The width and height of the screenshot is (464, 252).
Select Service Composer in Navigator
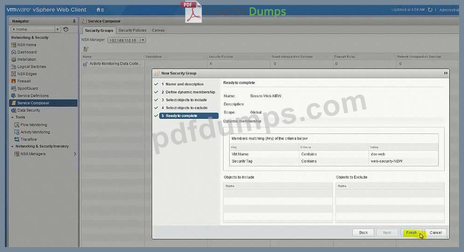(43, 103)
